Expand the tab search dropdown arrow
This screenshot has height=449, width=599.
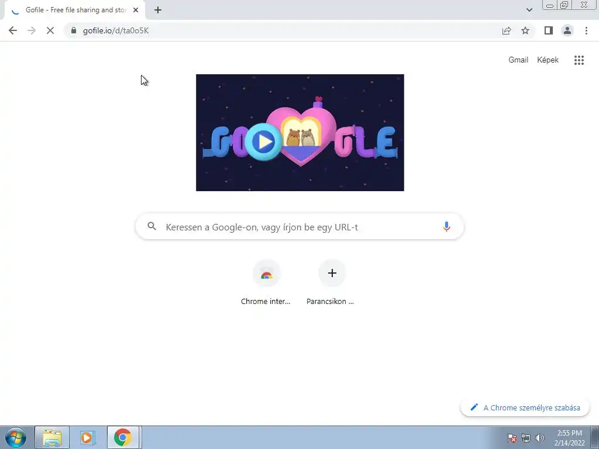pos(529,10)
